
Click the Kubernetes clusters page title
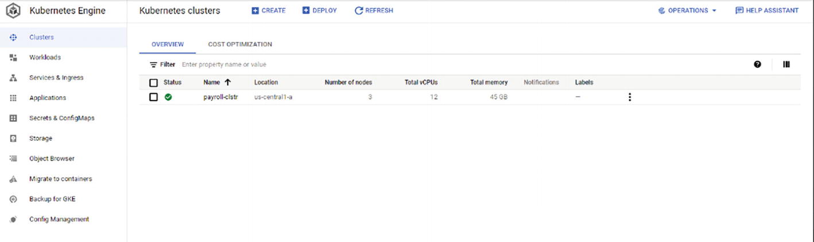click(x=180, y=11)
